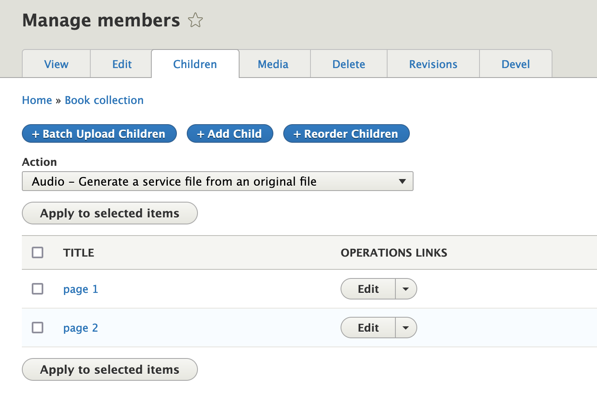Click the upper Apply to selected items button
This screenshot has height=415, width=597.
(x=109, y=213)
